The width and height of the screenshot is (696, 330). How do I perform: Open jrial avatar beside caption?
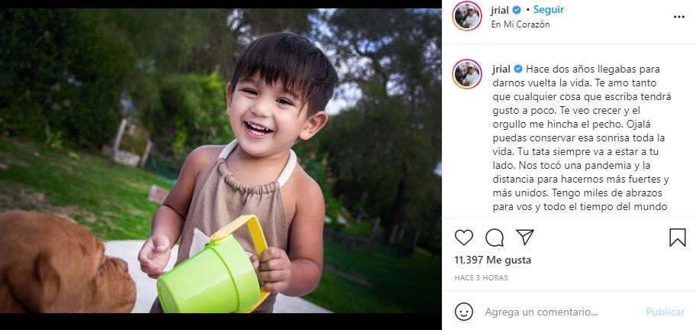[x=467, y=74]
